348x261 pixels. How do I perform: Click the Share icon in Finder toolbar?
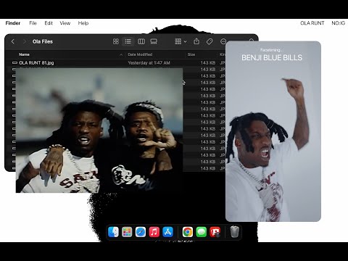pyautogui.click(x=196, y=41)
